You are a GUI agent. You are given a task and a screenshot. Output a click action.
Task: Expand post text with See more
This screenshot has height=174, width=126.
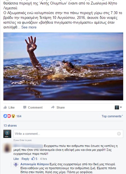tap(29, 27)
